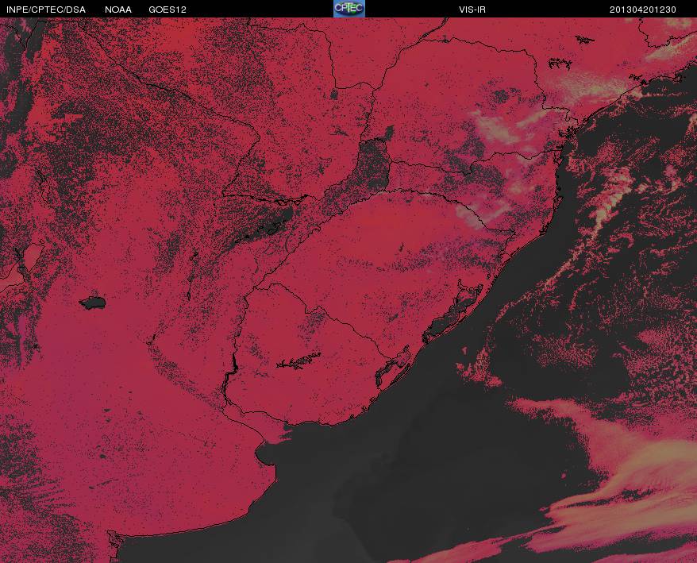Image resolution: width=697 pixels, height=563 pixels.
Task: Click the VIS-IR channel label
Action: point(472,10)
